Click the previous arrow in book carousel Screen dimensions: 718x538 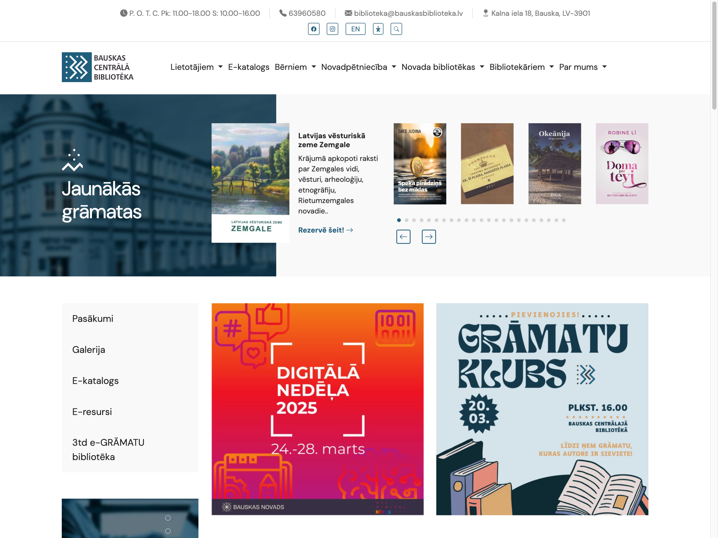coord(403,236)
